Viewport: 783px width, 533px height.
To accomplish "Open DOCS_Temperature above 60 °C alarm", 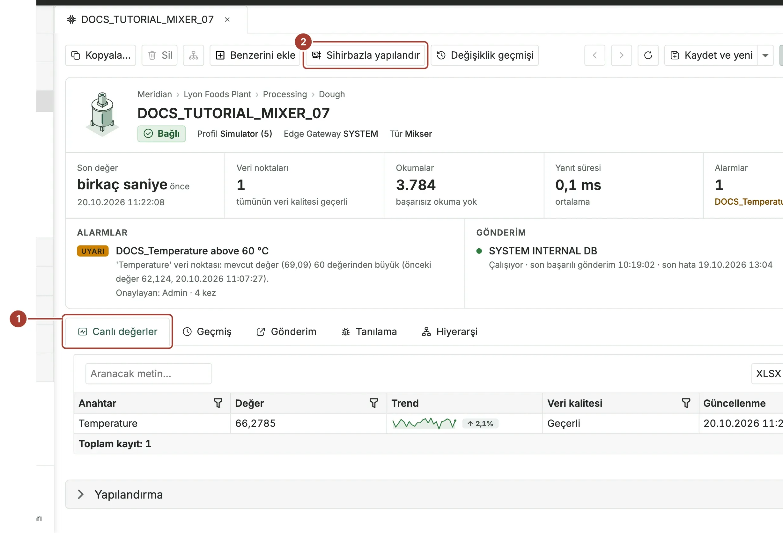I will click(x=192, y=251).
